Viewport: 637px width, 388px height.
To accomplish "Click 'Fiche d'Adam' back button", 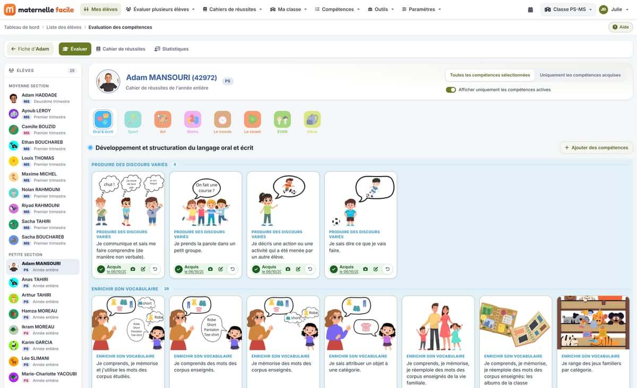I will click(30, 49).
